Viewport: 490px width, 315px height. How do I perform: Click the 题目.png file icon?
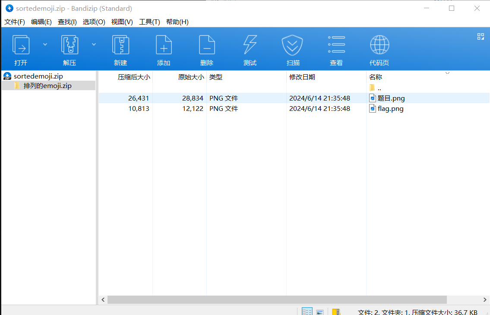coord(373,98)
